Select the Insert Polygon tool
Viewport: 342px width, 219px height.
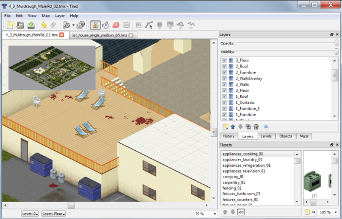click(180, 25)
